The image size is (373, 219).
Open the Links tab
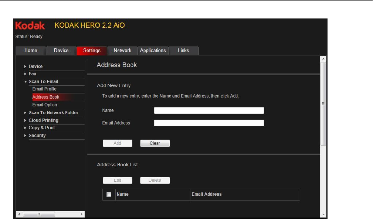point(183,51)
